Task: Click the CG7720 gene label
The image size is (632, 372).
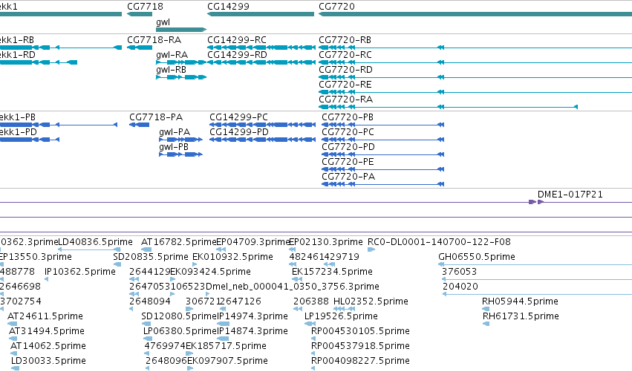Action: tap(336, 7)
